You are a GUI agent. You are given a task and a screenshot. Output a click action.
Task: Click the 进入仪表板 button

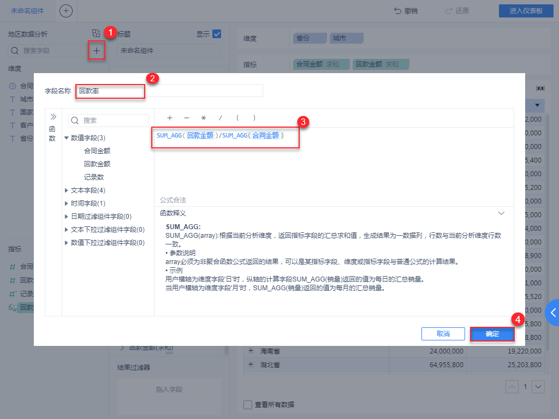coord(525,10)
